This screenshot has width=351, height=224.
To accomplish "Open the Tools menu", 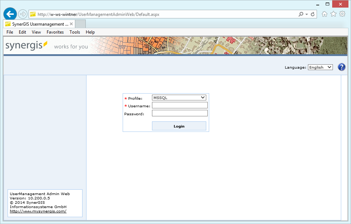I will pyautogui.click(x=75, y=32).
